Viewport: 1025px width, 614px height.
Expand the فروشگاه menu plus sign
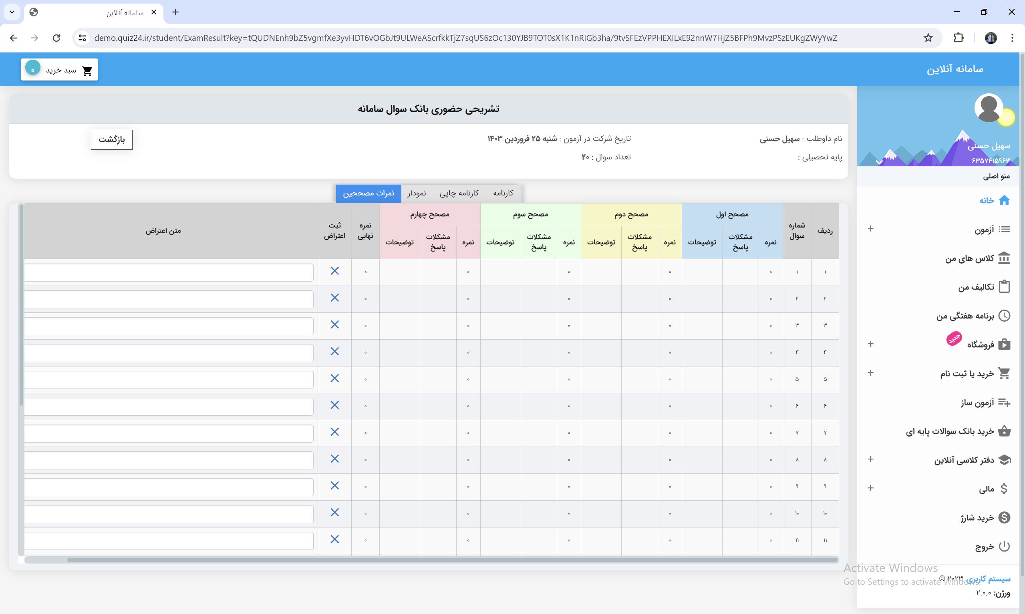click(870, 344)
